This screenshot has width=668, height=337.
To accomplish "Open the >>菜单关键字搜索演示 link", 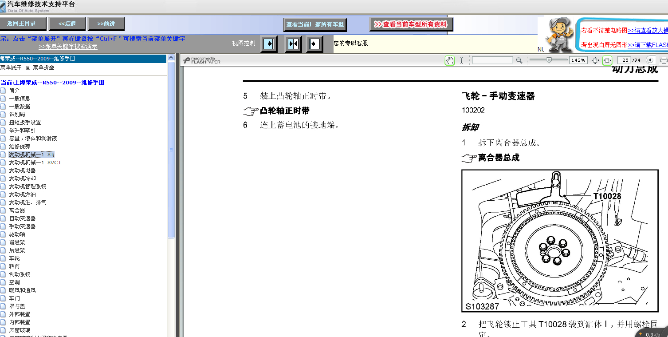I will [68, 47].
